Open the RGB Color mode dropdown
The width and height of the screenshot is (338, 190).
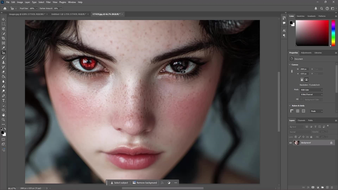[x=312, y=90]
